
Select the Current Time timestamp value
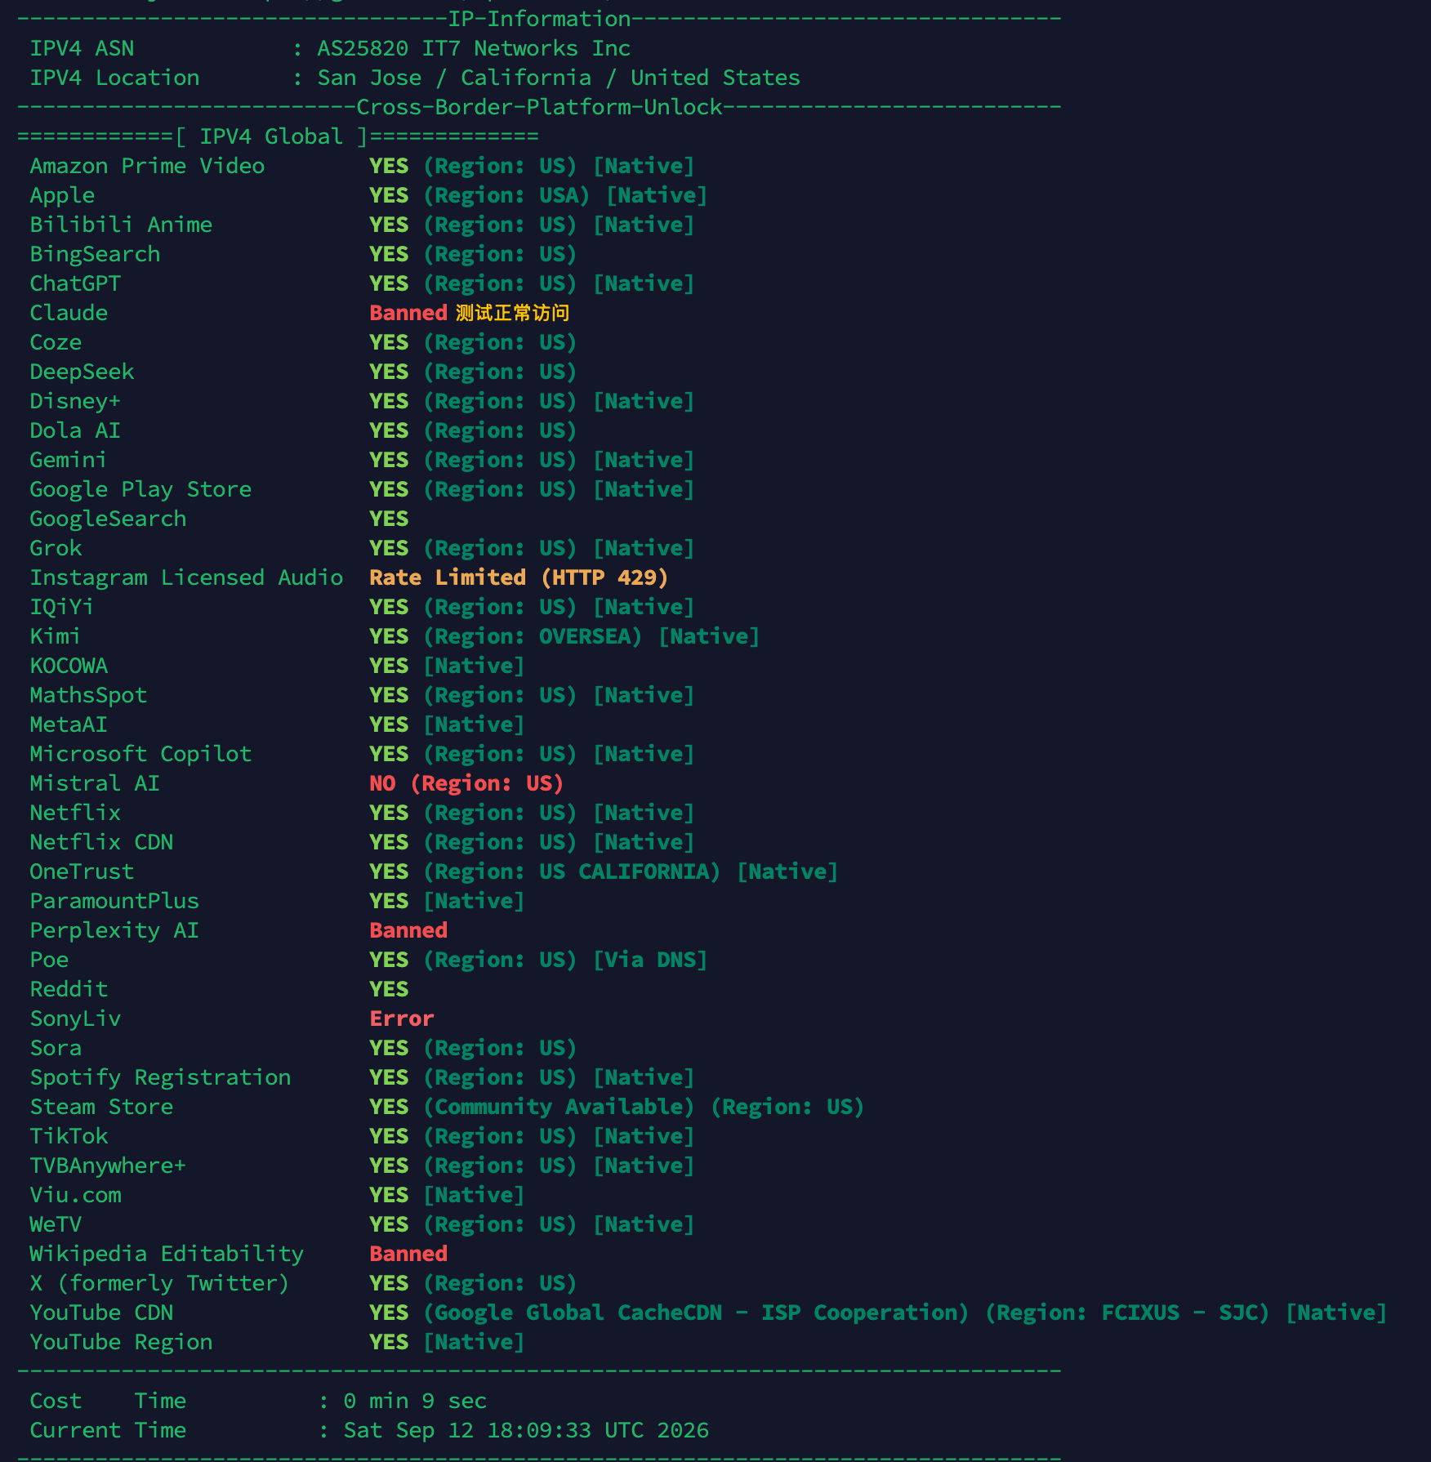[x=526, y=1430]
